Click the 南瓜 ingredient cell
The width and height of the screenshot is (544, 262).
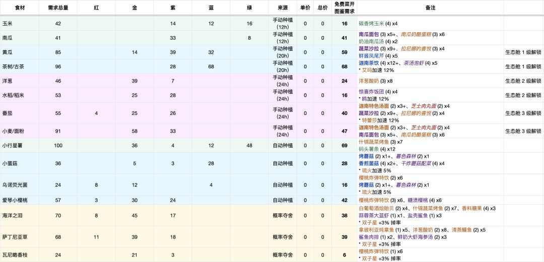20,38
